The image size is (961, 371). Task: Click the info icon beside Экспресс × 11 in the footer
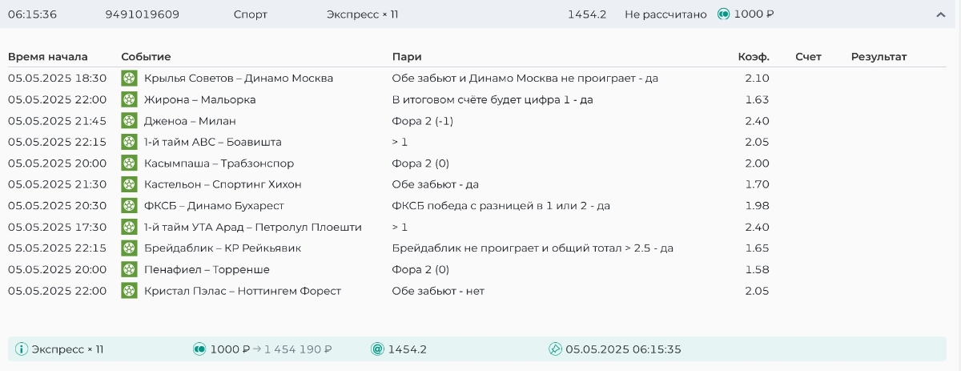click(22, 349)
